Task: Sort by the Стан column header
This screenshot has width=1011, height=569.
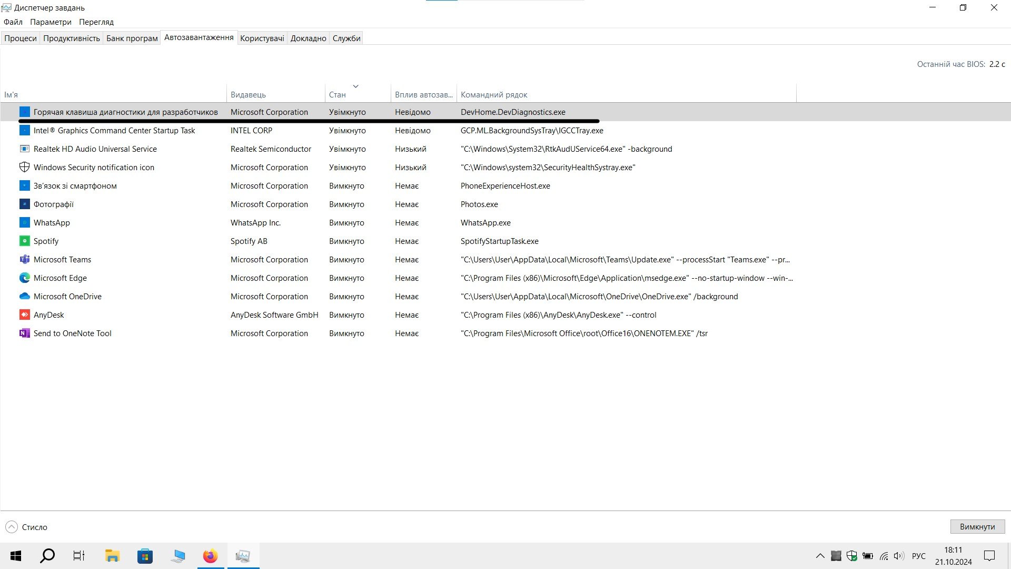Action: [358, 92]
